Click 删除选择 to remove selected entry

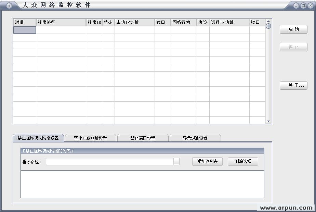[243, 162]
